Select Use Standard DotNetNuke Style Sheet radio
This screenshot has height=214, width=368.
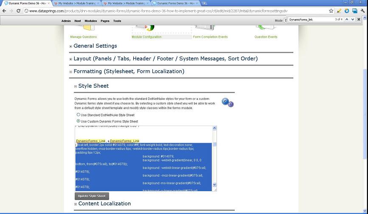tap(79, 115)
